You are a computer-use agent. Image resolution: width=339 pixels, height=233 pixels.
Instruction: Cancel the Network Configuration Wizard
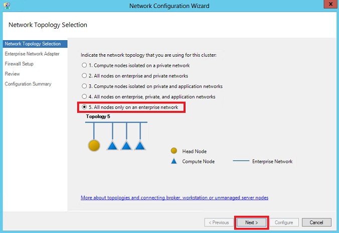point(316,222)
